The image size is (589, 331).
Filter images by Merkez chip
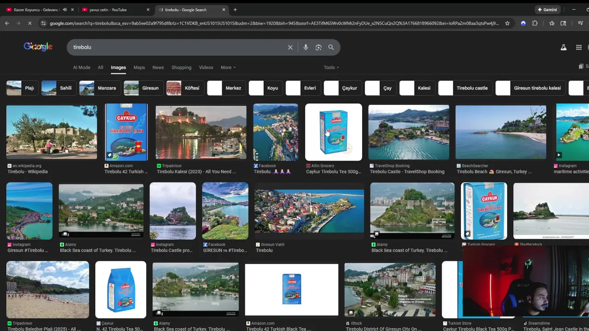225,88
